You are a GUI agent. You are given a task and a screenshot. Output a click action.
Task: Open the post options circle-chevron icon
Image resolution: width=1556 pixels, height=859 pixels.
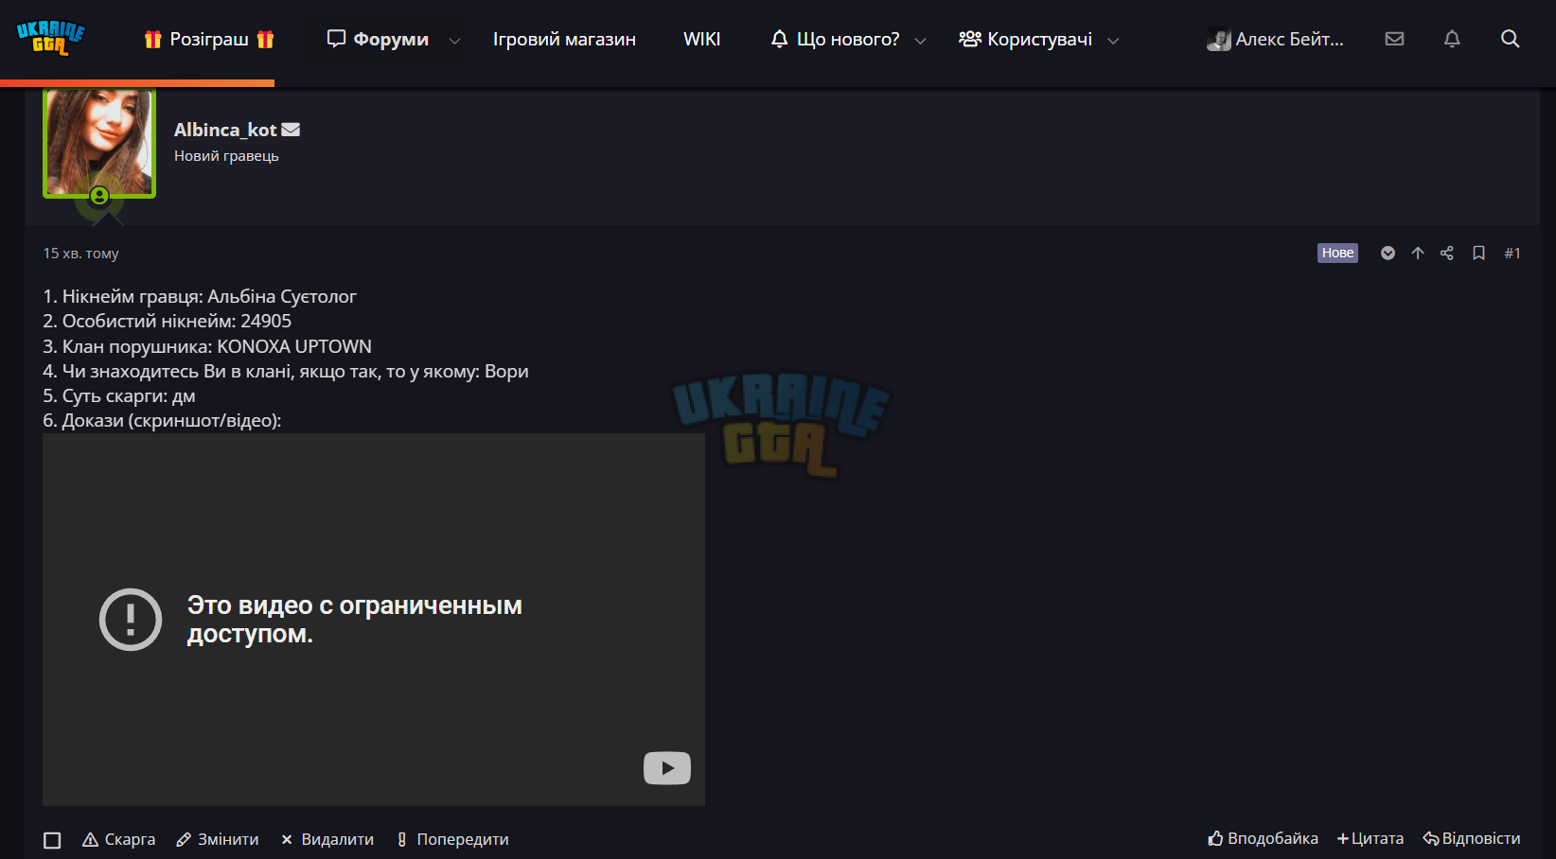[1388, 253]
